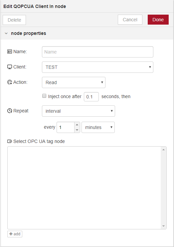This screenshot has width=174, height=247.
Task: Increase the every interval with up arrow
Action: click(x=77, y=125)
